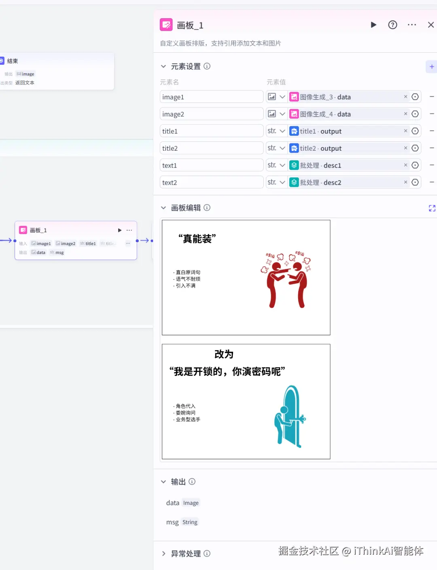The height and width of the screenshot is (570, 437).
Task: Click the 画板_1 panel icon
Action: click(166, 25)
